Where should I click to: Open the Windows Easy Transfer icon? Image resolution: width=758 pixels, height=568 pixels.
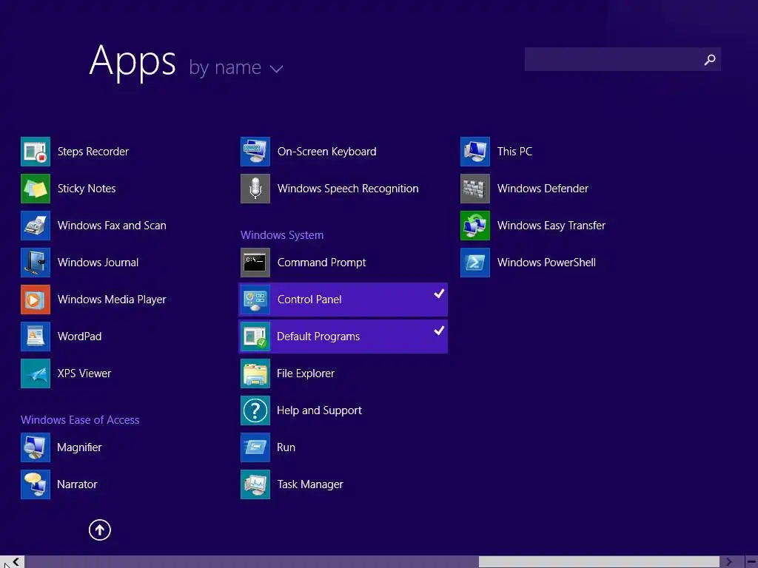[x=475, y=226]
